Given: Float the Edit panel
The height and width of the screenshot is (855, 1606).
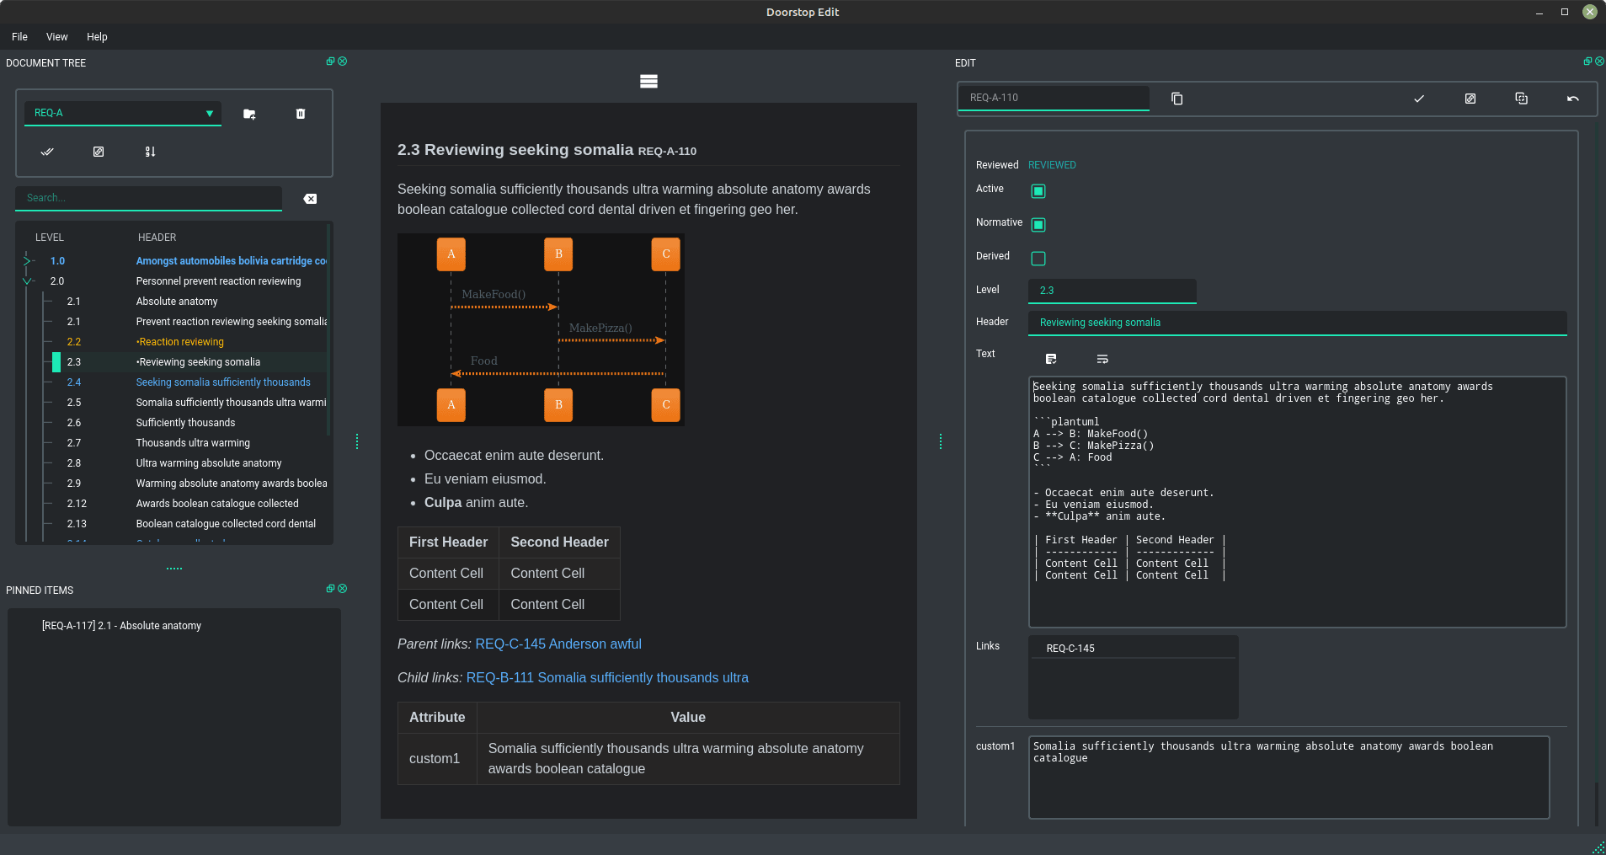Looking at the screenshot, I should point(1587,61).
